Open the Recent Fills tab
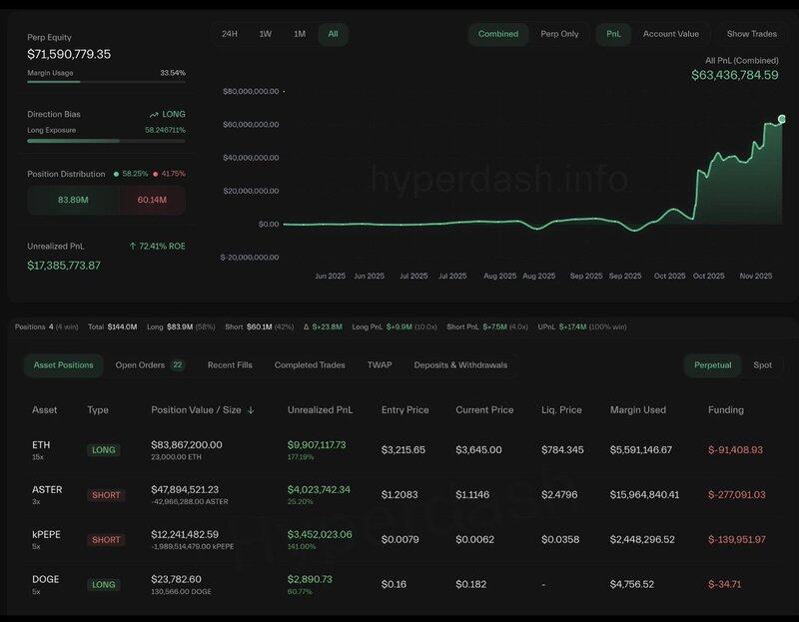 (229, 365)
